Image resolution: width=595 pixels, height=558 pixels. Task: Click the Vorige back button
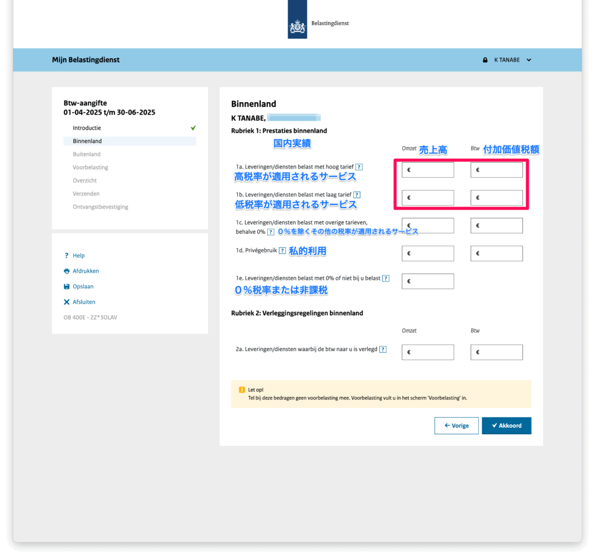[x=456, y=425]
